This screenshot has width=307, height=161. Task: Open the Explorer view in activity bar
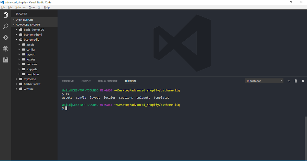point(6,15)
